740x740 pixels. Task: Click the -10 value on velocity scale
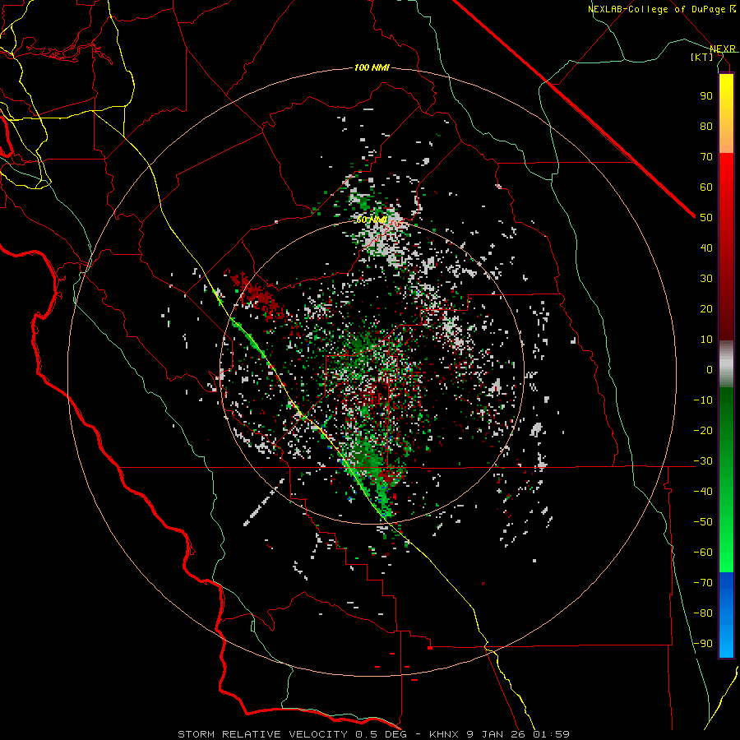pyautogui.click(x=703, y=400)
